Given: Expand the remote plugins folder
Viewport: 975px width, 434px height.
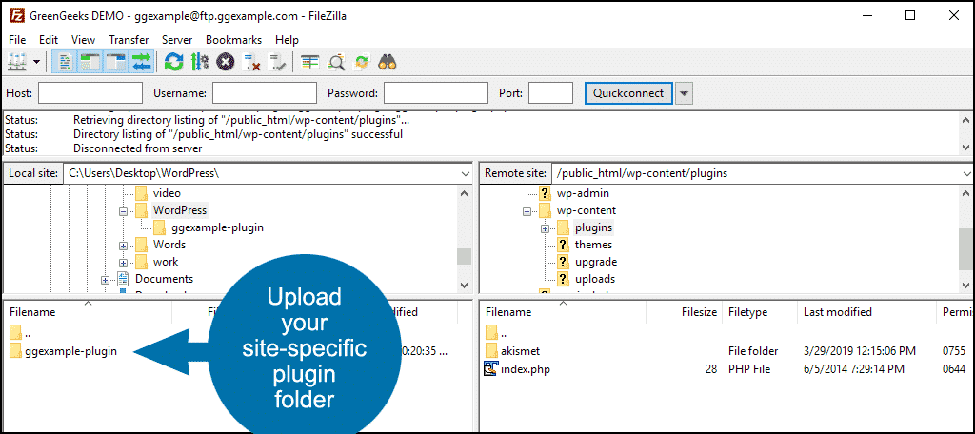Looking at the screenshot, I should point(546,228).
